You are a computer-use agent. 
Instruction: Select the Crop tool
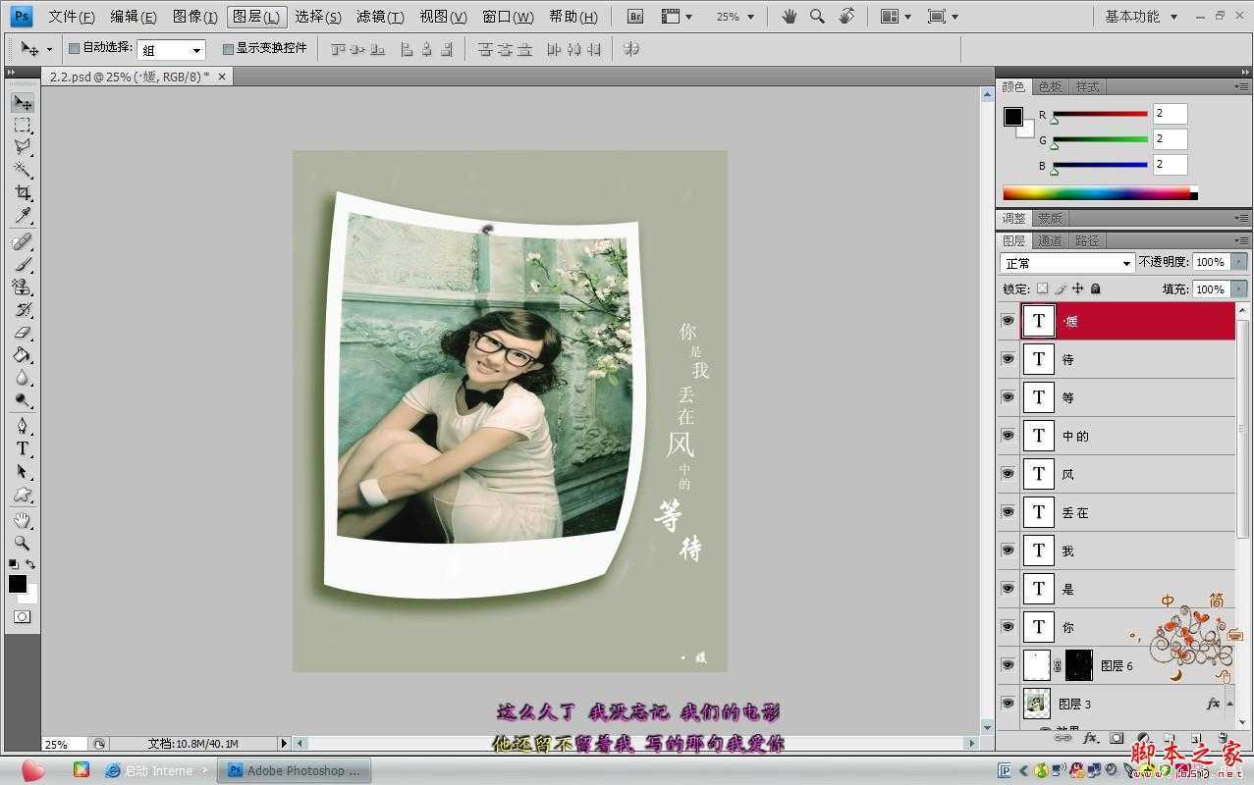[23, 192]
